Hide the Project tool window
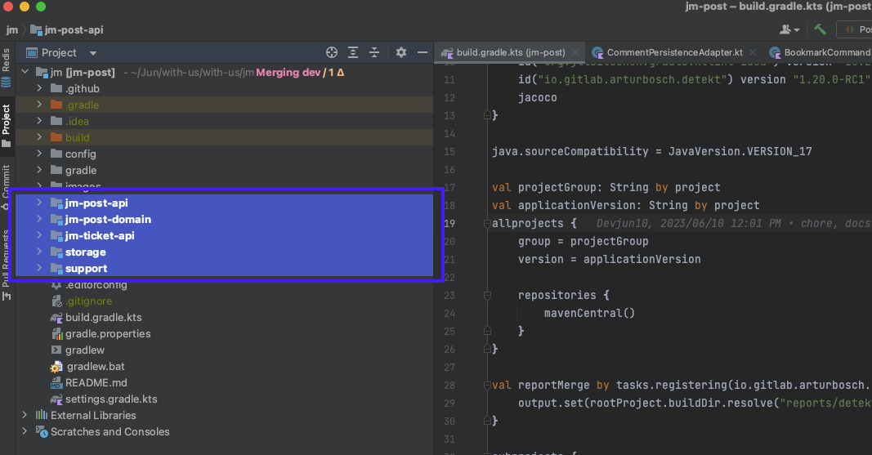This screenshot has width=872, height=455. pos(423,52)
